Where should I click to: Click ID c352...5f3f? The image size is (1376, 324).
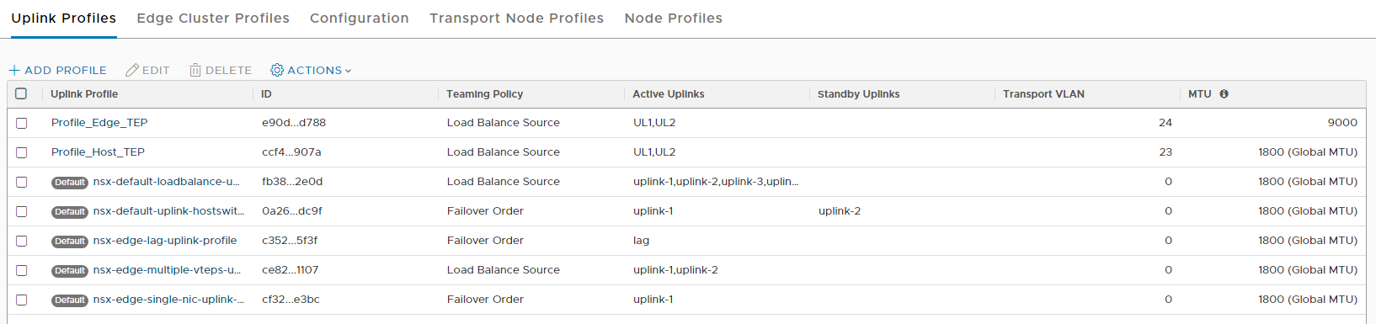pyautogui.click(x=290, y=241)
